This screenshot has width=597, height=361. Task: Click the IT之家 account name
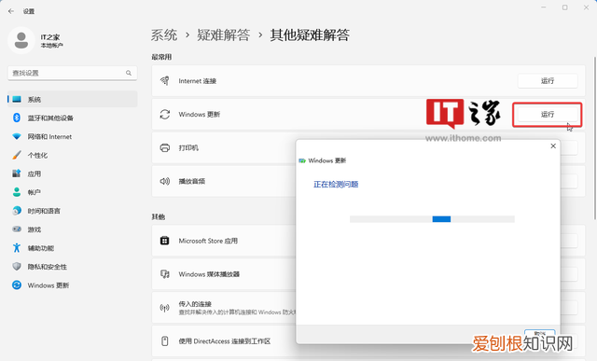click(x=50, y=37)
